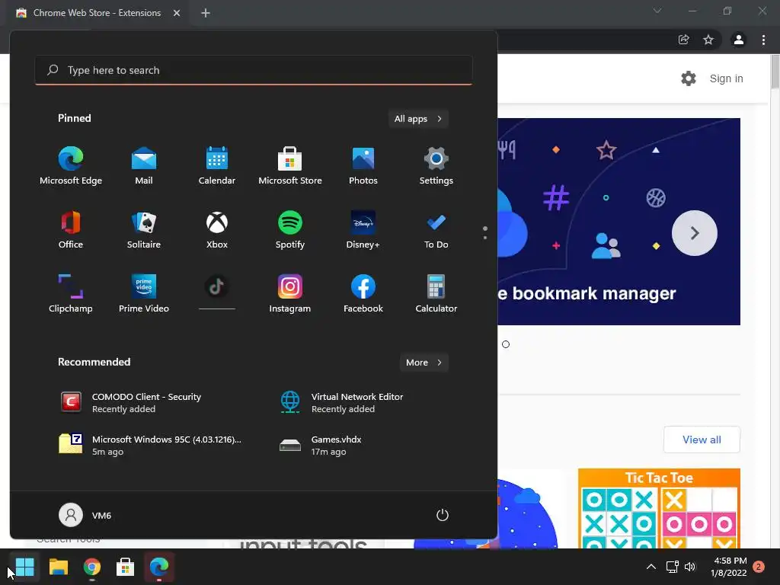Screen dimensions: 780x585
Task: Open File Explorer from the taskbar
Action: point(58,567)
